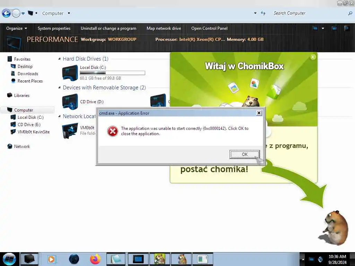355x266 pixels.
Task: Collapse the Devices with Removable Storage group
Action: click(x=59, y=88)
